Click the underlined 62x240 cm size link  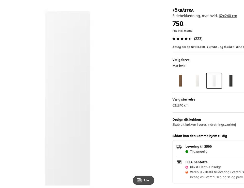point(228,16)
